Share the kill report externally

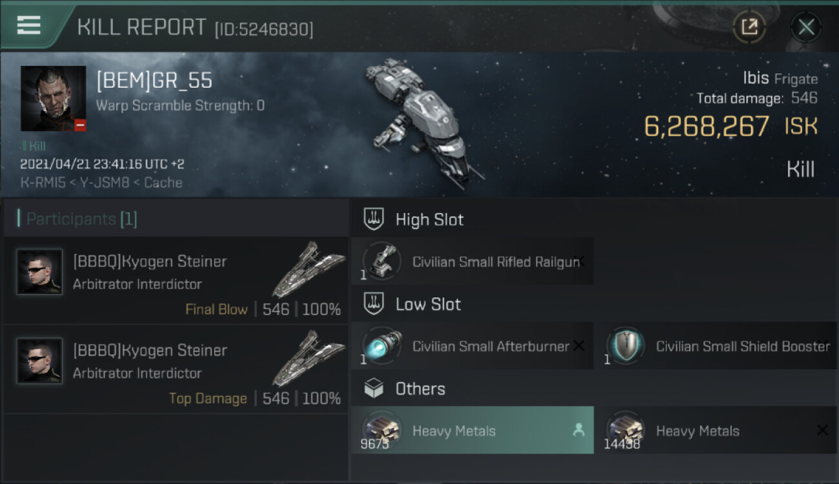pyautogui.click(x=749, y=27)
